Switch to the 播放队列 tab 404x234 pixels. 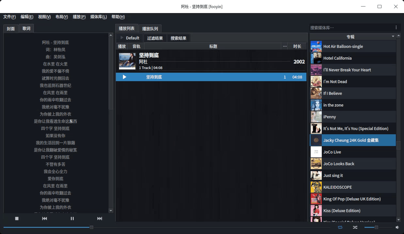coord(150,29)
